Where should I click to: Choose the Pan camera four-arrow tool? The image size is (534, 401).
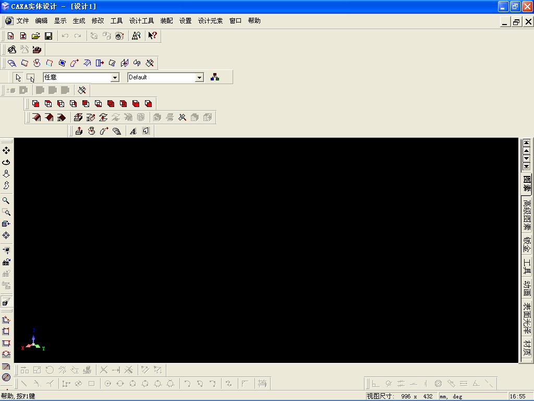6,150
